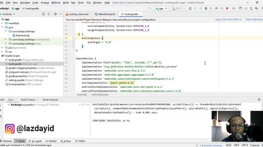
Task: Switch to activity_main.xml tab
Action: pos(78,14)
